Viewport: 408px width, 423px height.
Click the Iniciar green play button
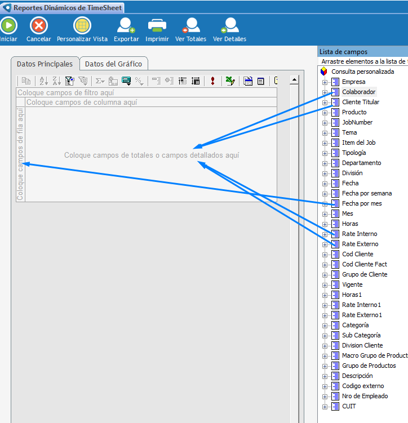pos(8,26)
